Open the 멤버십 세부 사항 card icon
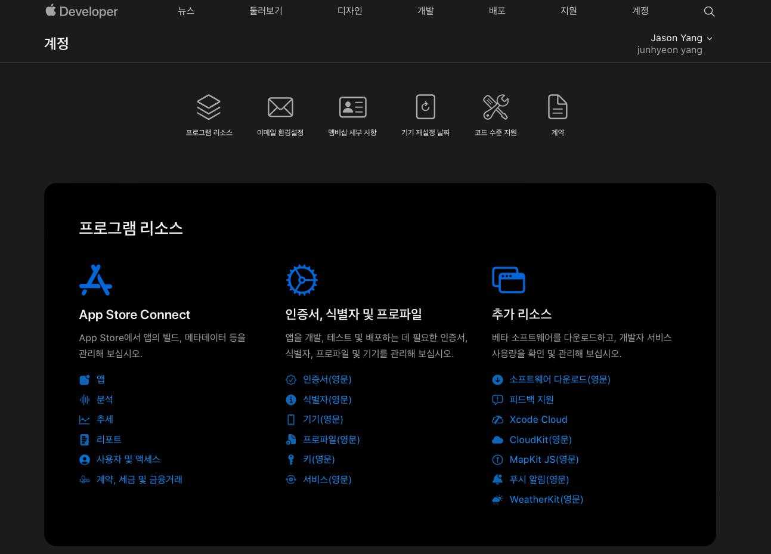This screenshot has width=771, height=554. (352, 107)
